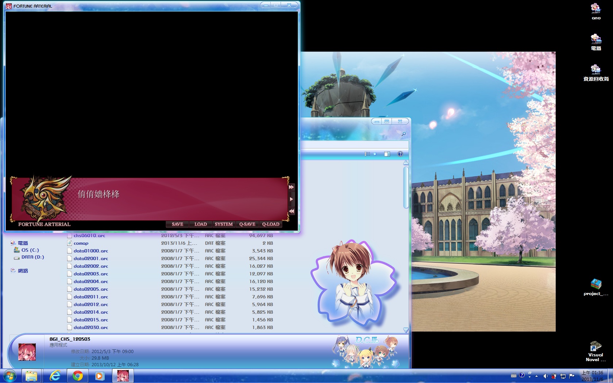Viewport: 613px width, 383px height.
Task: Click the Show Desktop button on taskbar
Action: pyautogui.click(x=610, y=376)
